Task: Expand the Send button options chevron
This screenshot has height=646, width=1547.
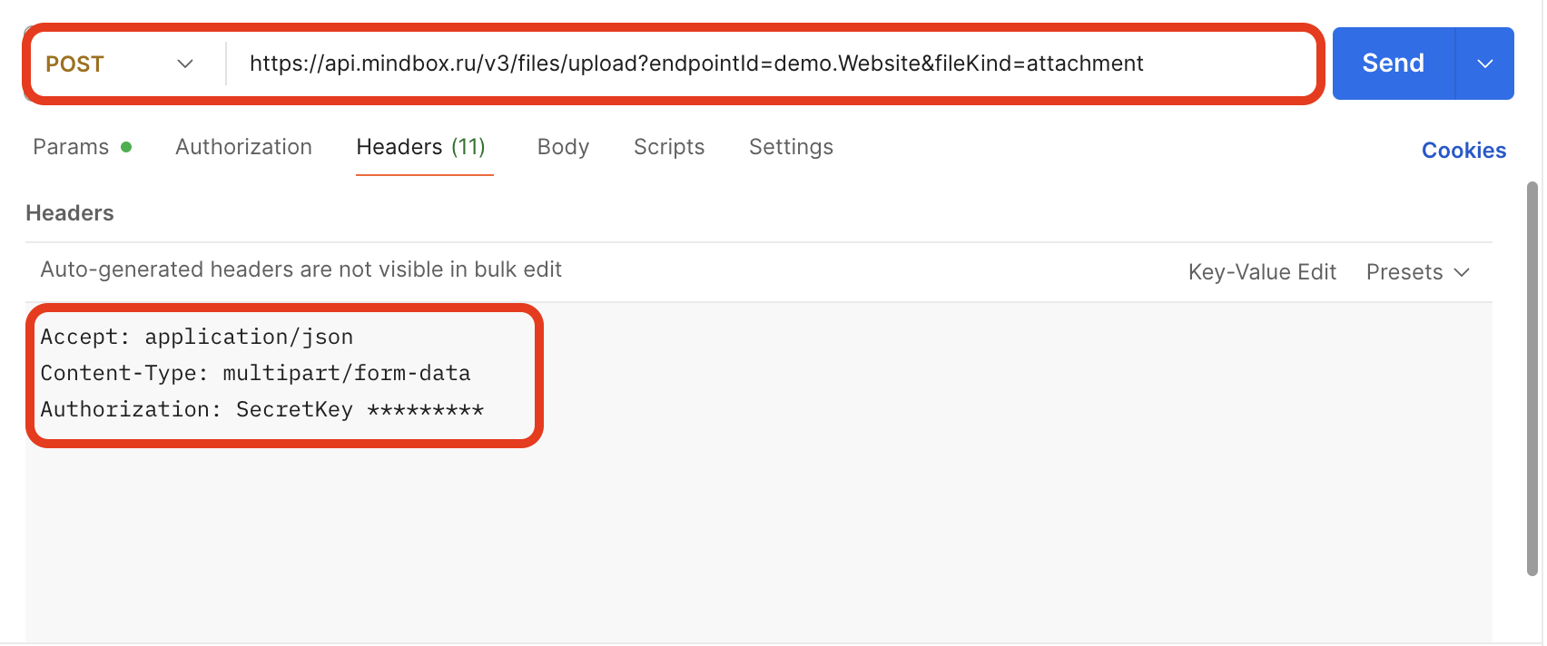Action: (1485, 64)
